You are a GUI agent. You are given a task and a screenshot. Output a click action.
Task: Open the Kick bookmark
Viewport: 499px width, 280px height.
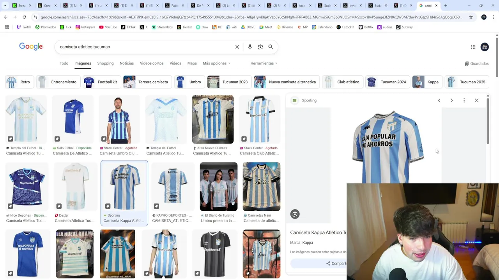65,27
